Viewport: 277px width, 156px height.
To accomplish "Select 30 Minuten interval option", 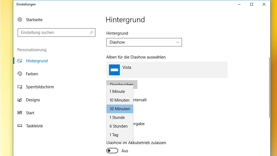I will 120,109.
